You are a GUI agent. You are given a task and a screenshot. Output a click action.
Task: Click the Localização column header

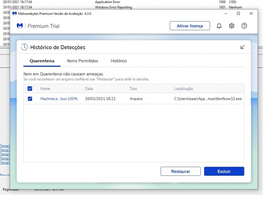click(184, 89)
